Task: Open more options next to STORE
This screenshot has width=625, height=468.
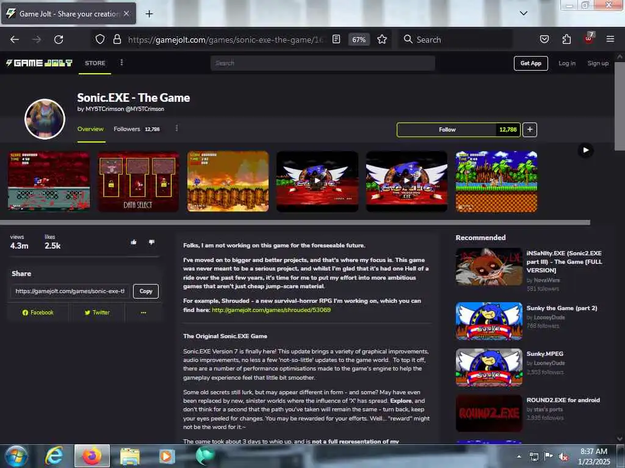Action: 121,63
